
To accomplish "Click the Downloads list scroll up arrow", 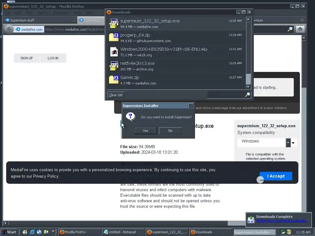I will [x=248, y=19].
